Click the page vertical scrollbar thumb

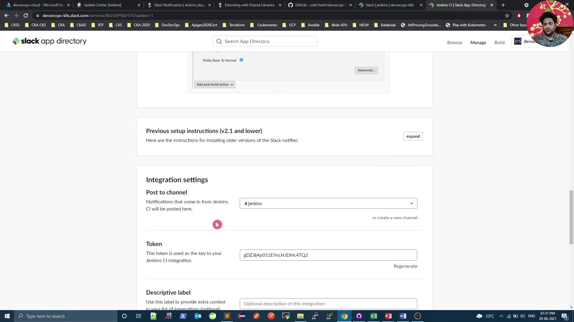click(x=571, y=217)
